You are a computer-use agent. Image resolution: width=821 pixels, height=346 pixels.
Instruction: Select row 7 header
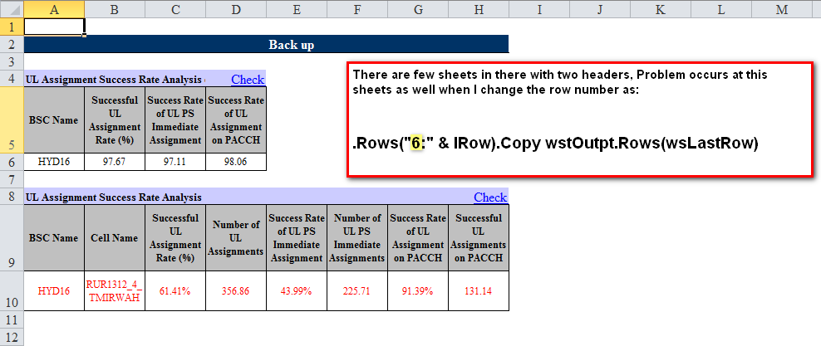pos(12,179)
